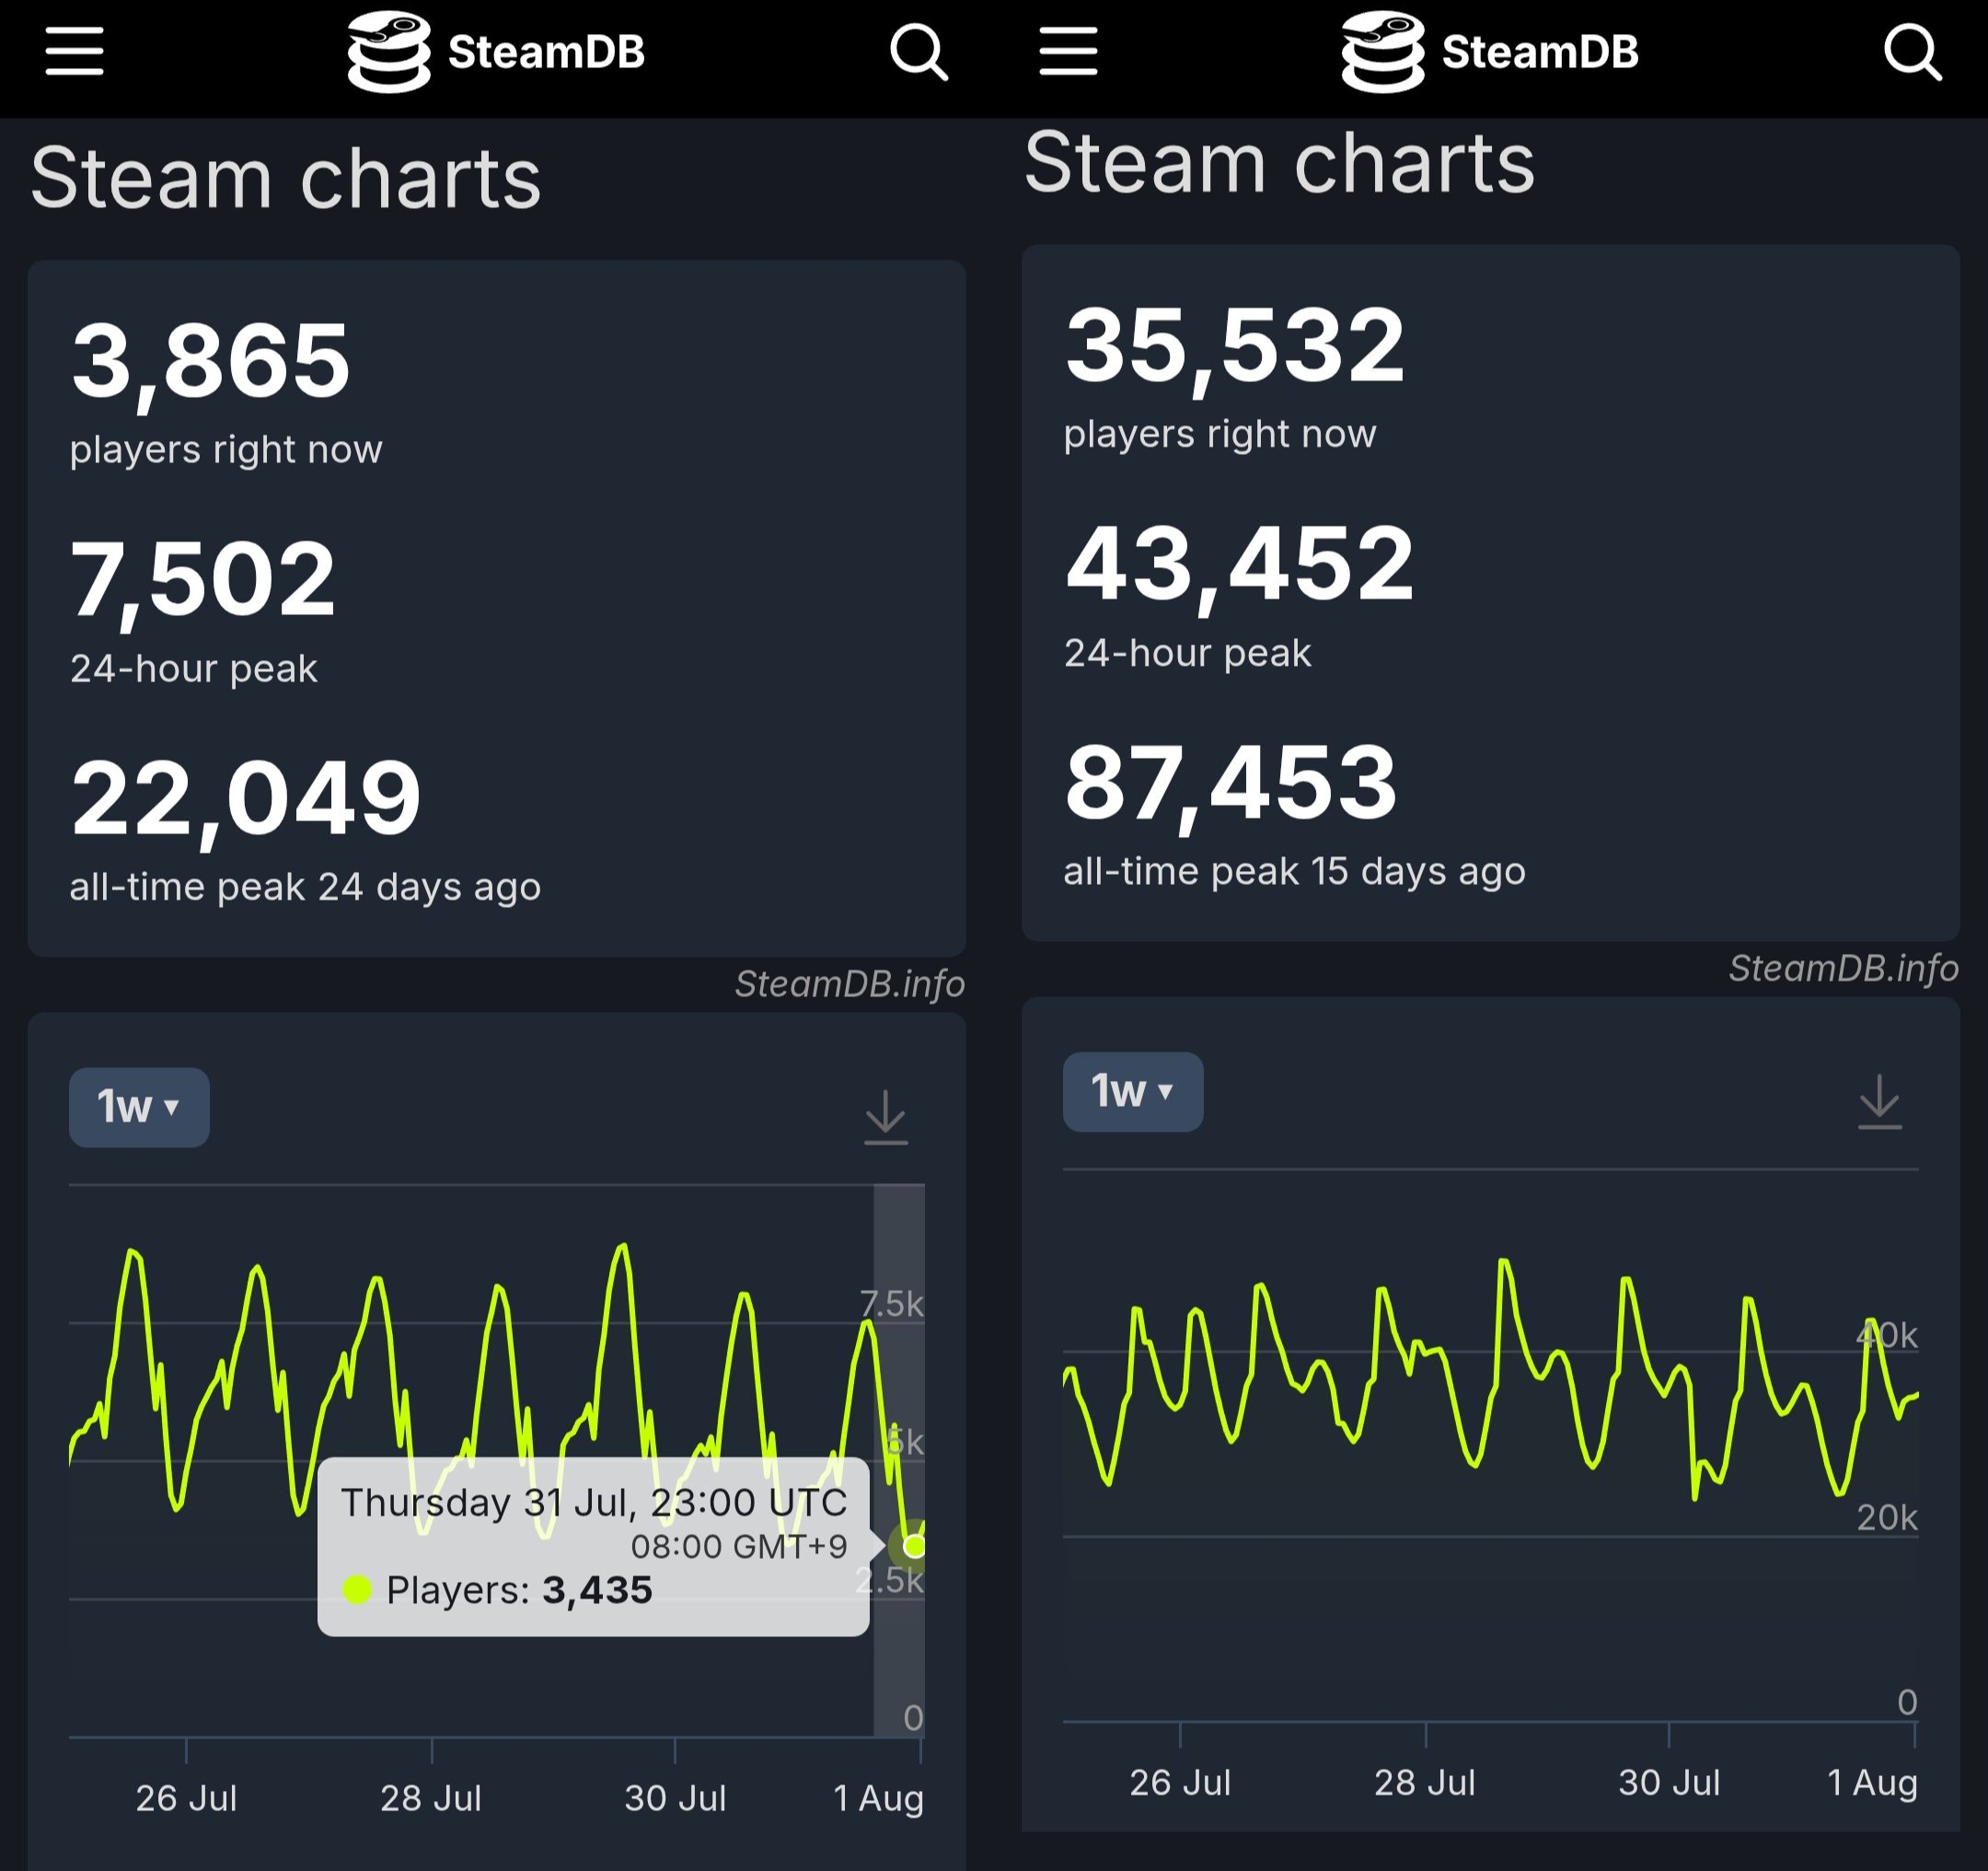Screen dimensions: 1988x1871
Task: Click 7,502 24-hour peak value
Action: coord(203,578)
